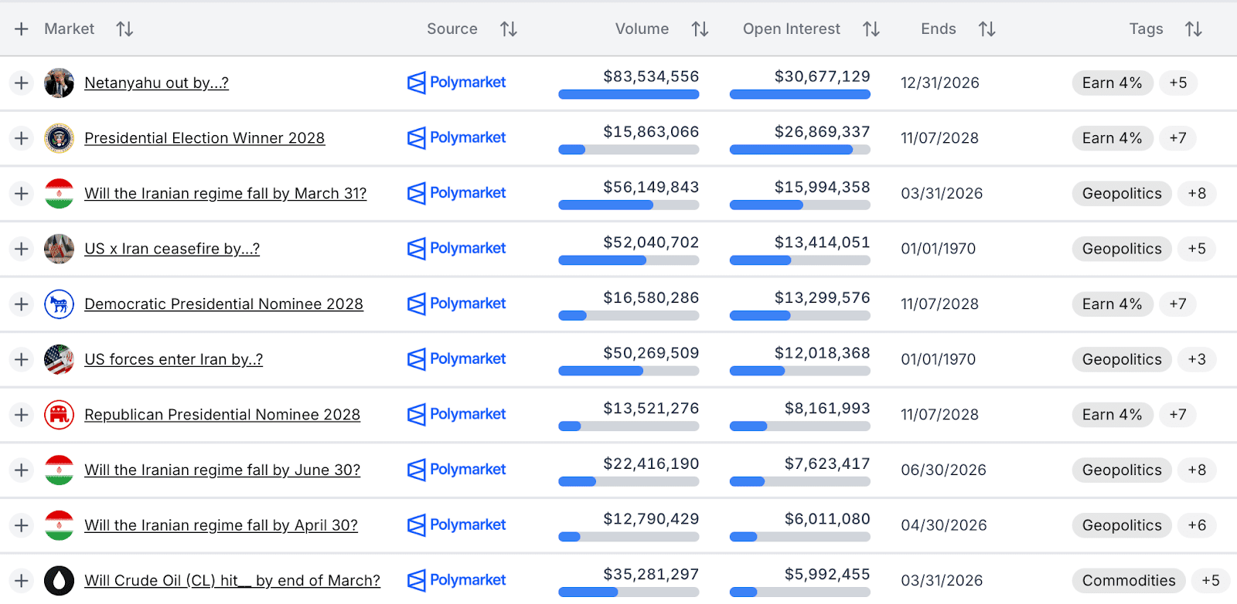Open Will the Iranian regime fall by March 31
This screenshot has width=1237, height=604.
coord(225,194)
